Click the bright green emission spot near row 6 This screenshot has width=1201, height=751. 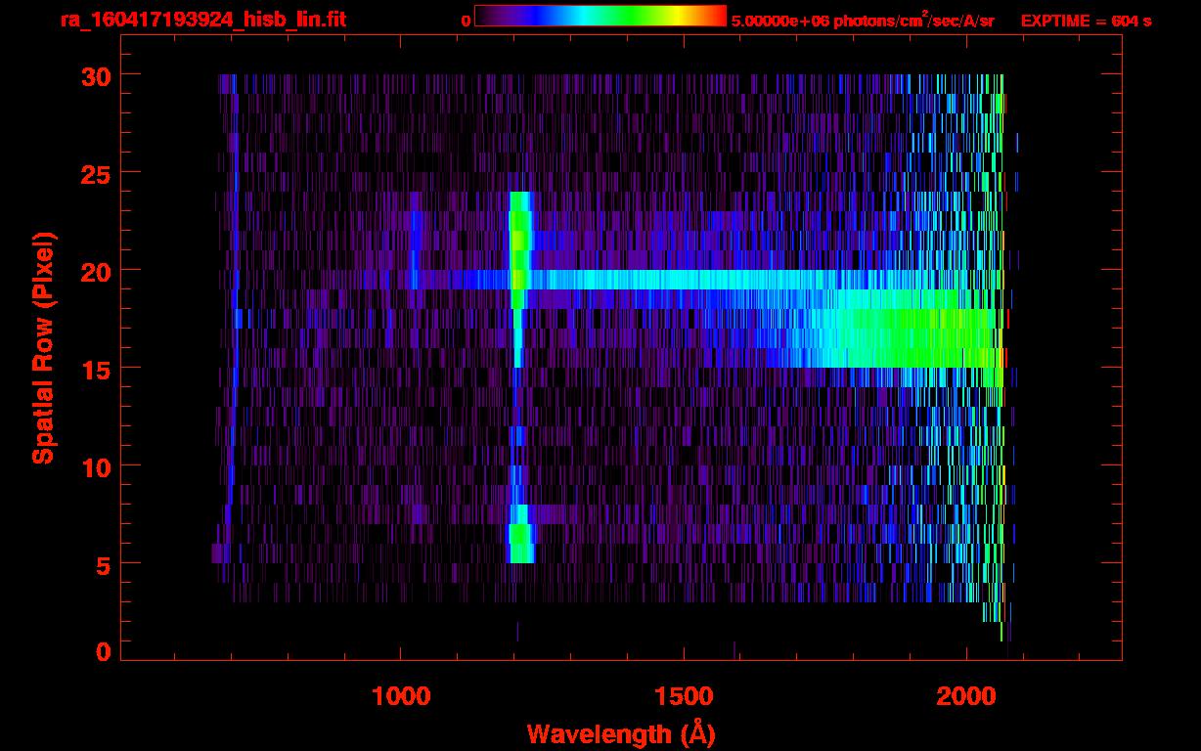click(x=520, y=538)
